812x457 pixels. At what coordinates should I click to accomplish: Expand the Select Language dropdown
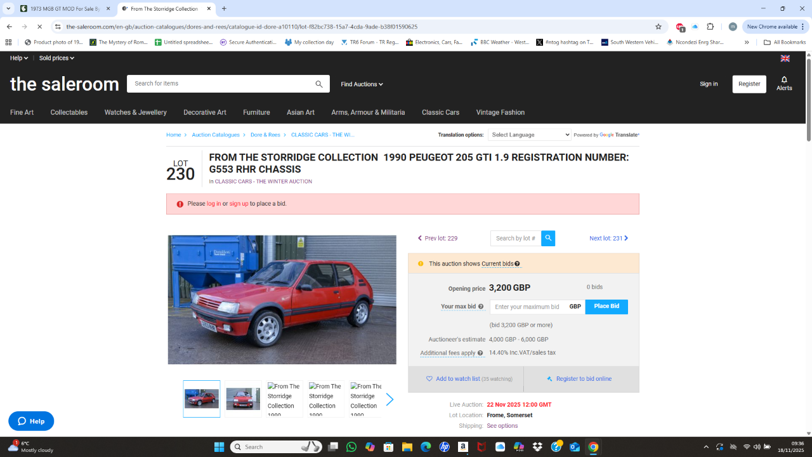530,135
